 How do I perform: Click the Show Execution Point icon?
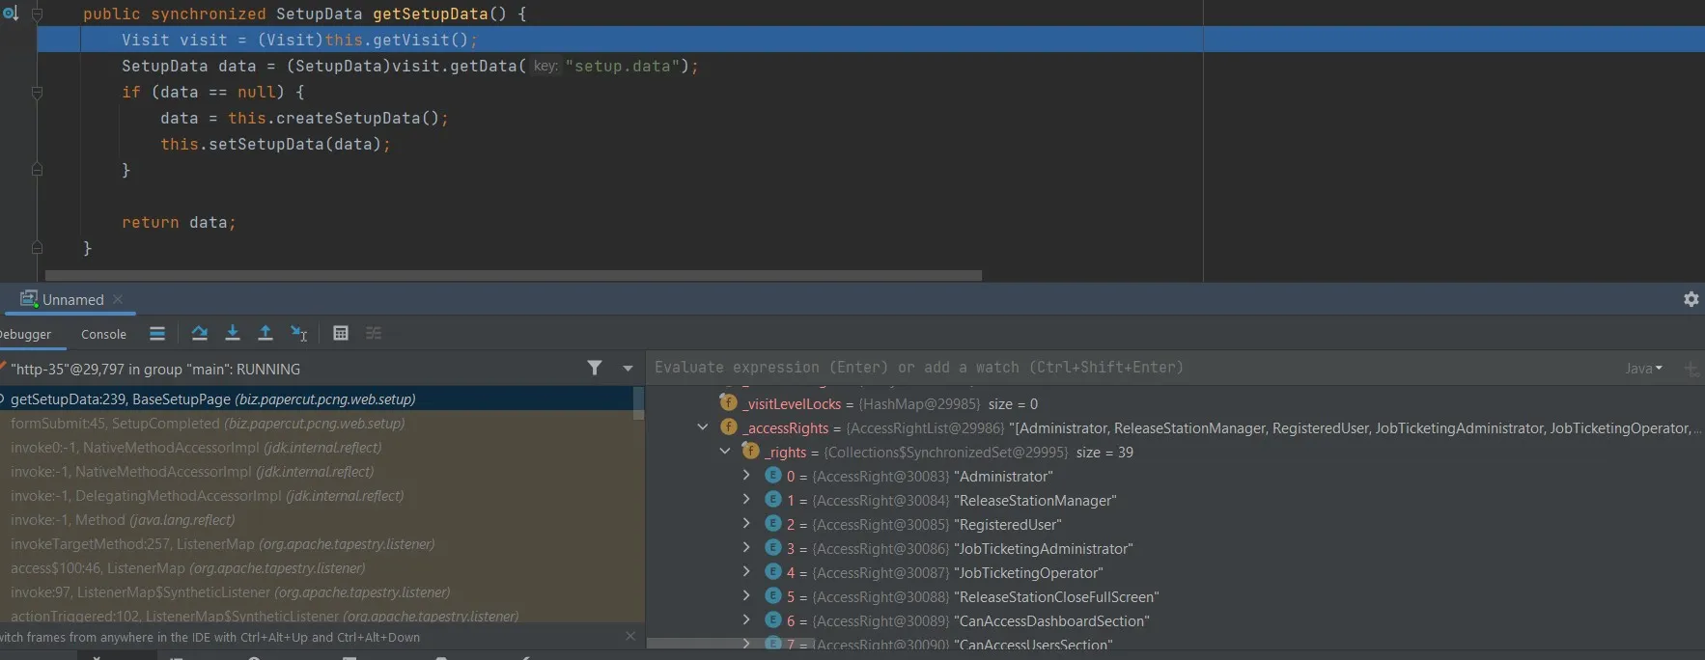tap(157, 334)
